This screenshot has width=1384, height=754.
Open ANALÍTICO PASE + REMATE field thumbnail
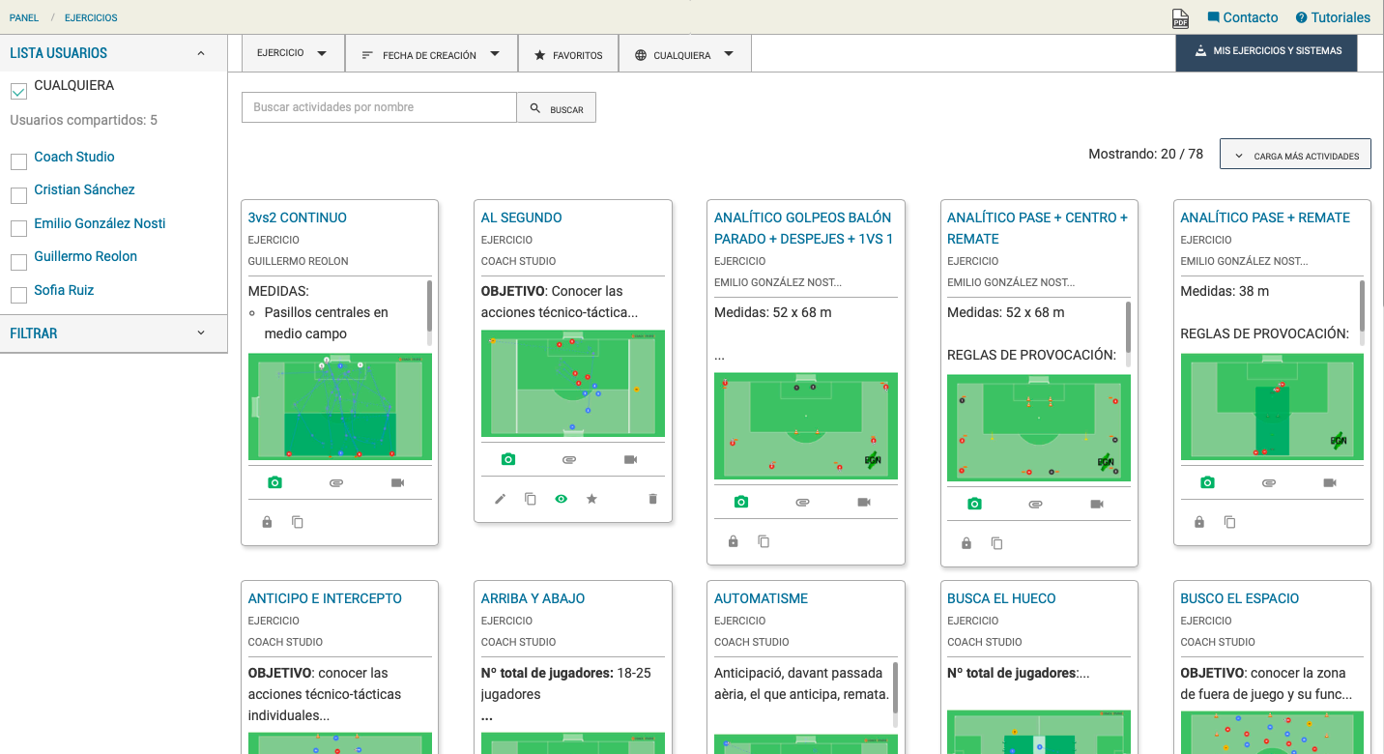click(x=1272, y=406)
